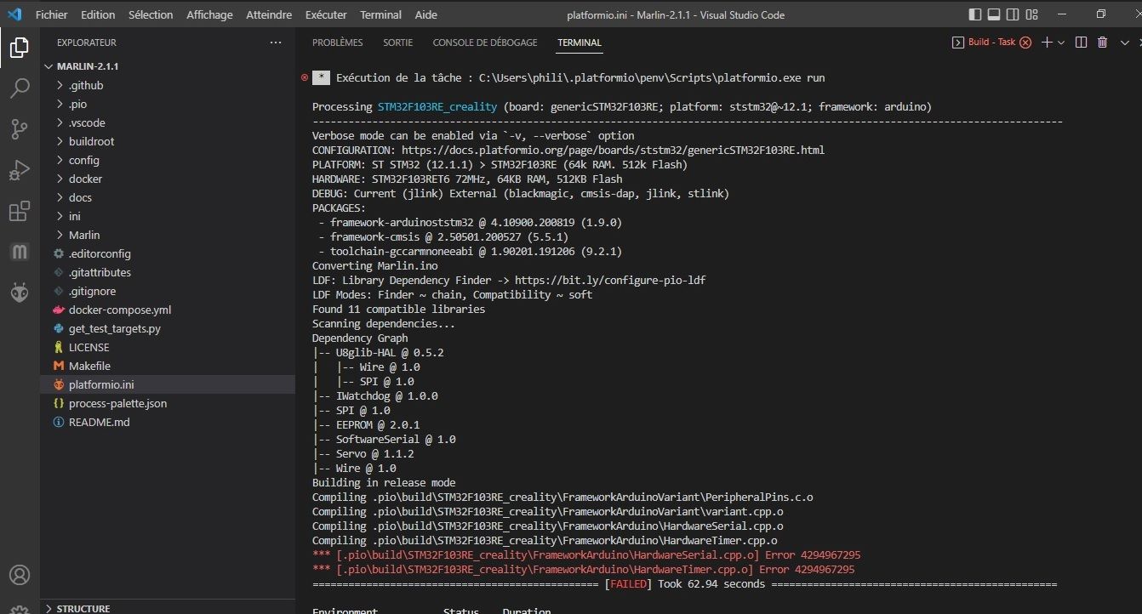The image size is (1142, 614).
Task: Open the Sélection menu
Action: pyautogui.click(x=151, y=14)
